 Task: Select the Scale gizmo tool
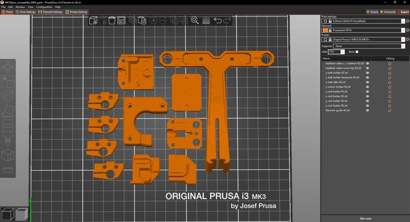click(8, 82)
